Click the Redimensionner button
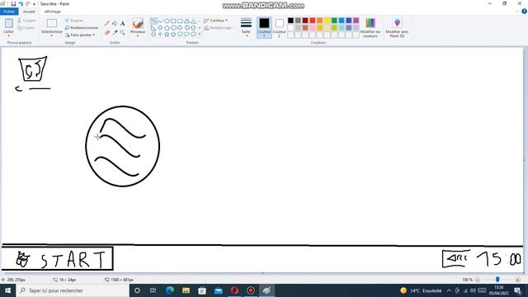 click(82, 27)
